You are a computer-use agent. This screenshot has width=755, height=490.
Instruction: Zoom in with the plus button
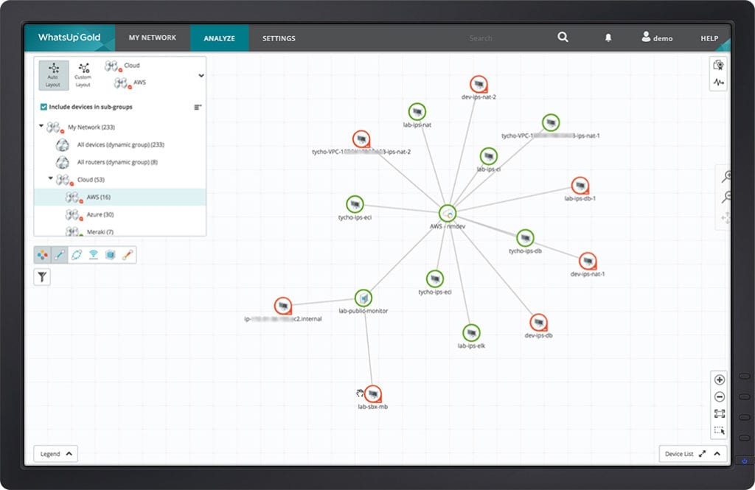pos(719,379)
